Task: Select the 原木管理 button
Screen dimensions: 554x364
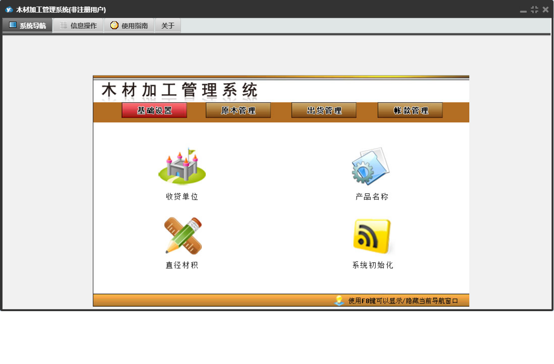Action: (x=238, y=110)
